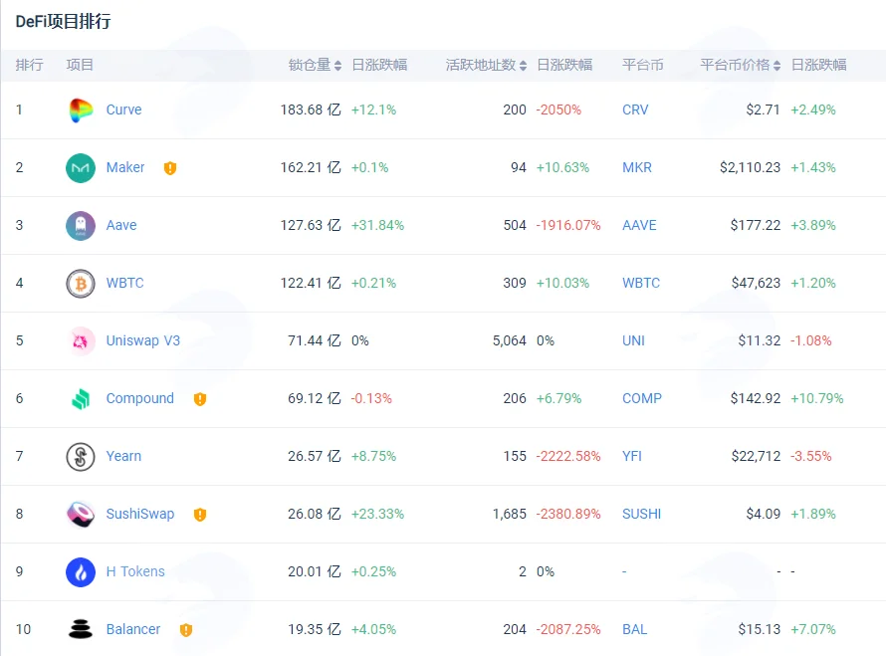
Task: Click the Compound green logo icon
Action: (x=81, y=399)
